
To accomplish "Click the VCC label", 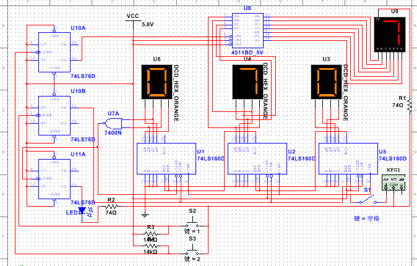I will [x=132, y=16].
